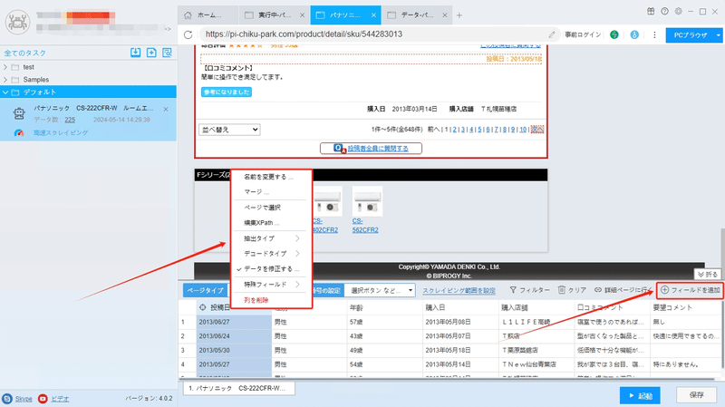725x407 pixels.
Task: Click the link icon for 詳細ページに行く
Action: coord(598,290)
